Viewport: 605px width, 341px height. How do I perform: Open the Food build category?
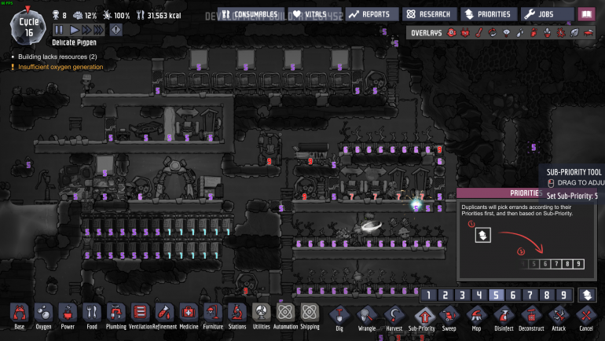92,317
